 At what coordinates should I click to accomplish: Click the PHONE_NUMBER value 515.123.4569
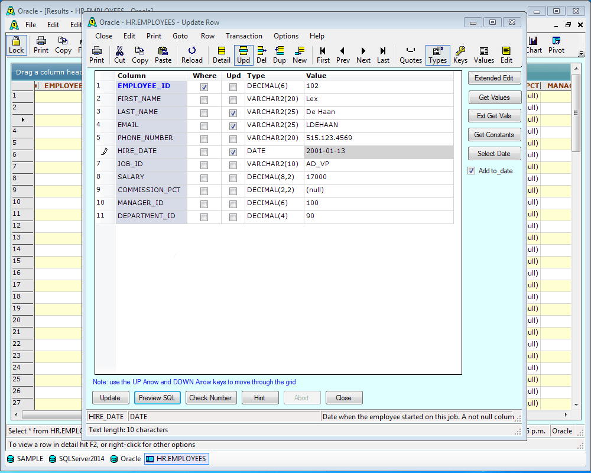pos(378,138)
